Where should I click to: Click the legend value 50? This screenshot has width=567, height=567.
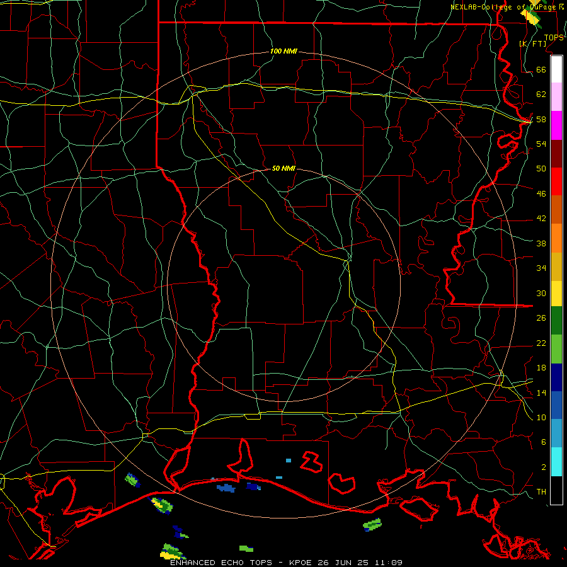(541, 168)
